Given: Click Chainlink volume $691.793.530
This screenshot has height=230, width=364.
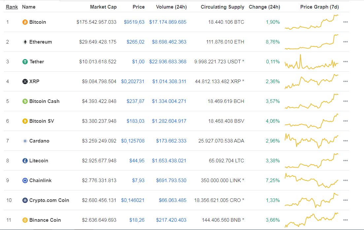Looking at the screenshot, I should [x=171, y=181].
